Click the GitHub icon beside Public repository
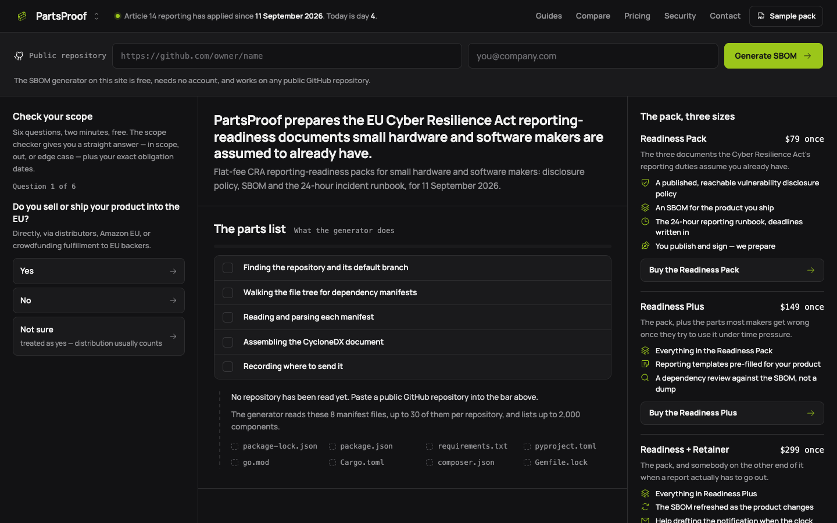The image size is (837, 523). (19, 56)
